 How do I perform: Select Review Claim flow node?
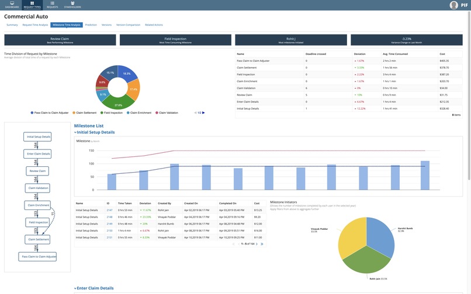click(x=37, y=171)
